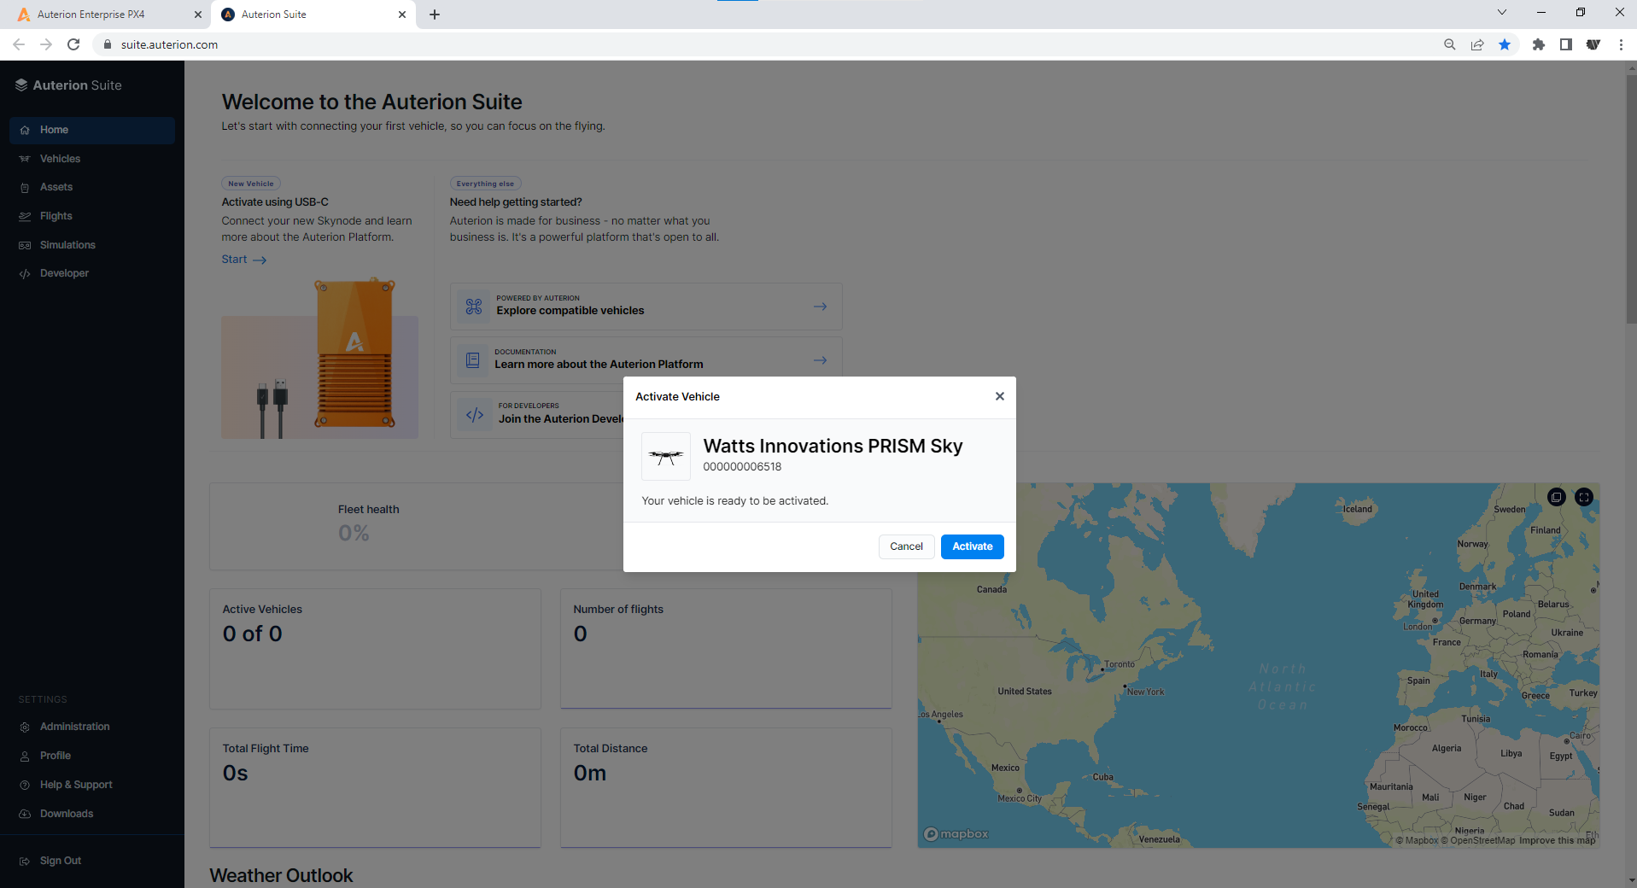Open the Flights sidebar item
Viewport: 1637px width, 888px height.
pos(56,216)
